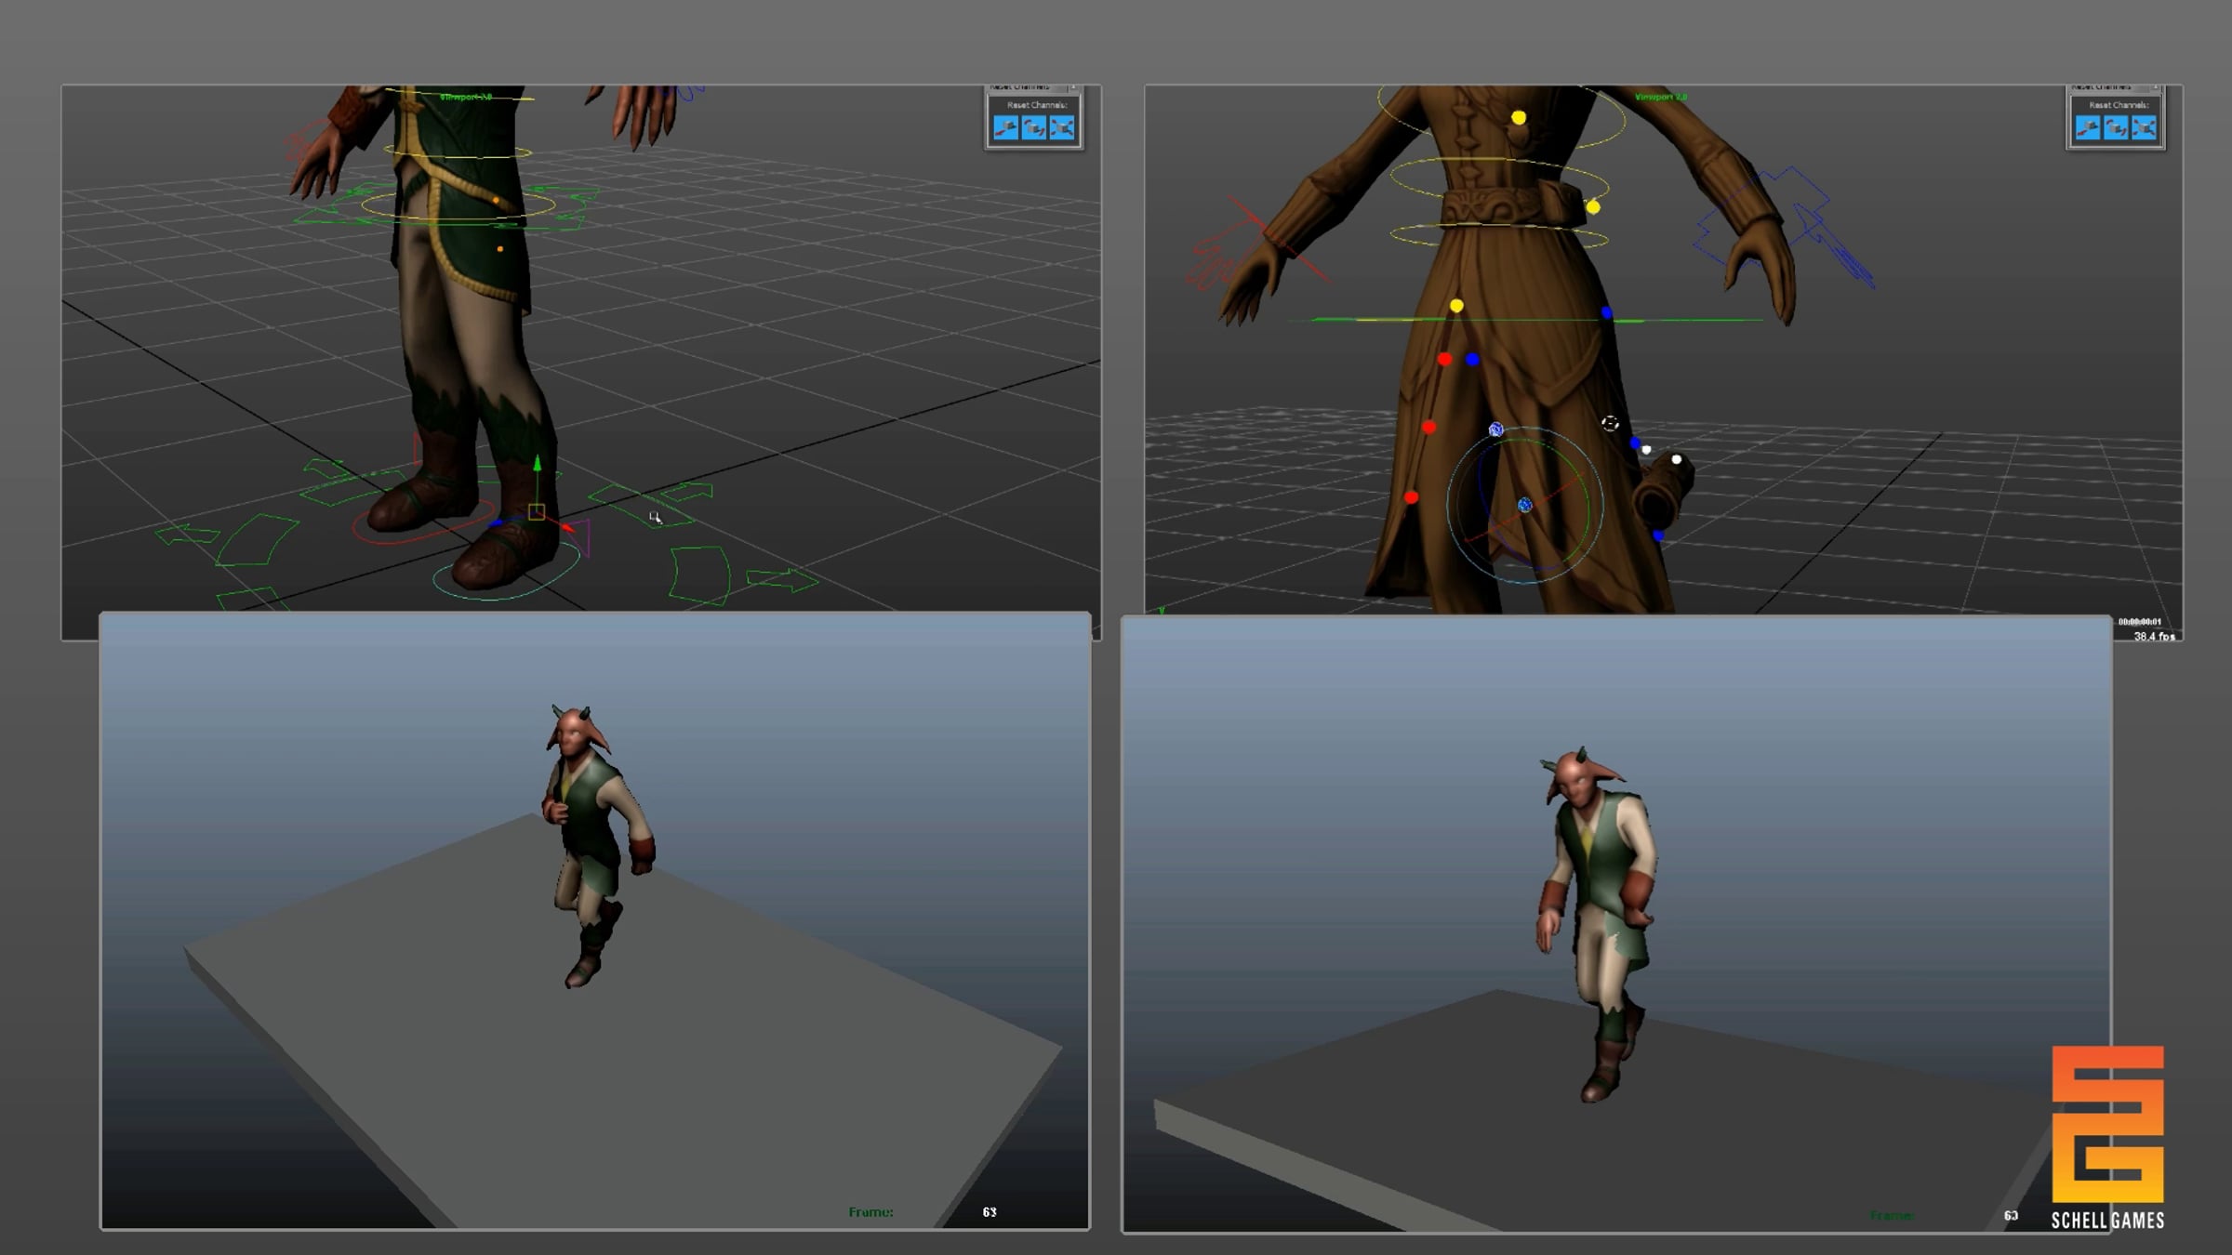
Task: Click center yellow square of move manipulator
Action: pyautogui.click(x=537, y=512)
